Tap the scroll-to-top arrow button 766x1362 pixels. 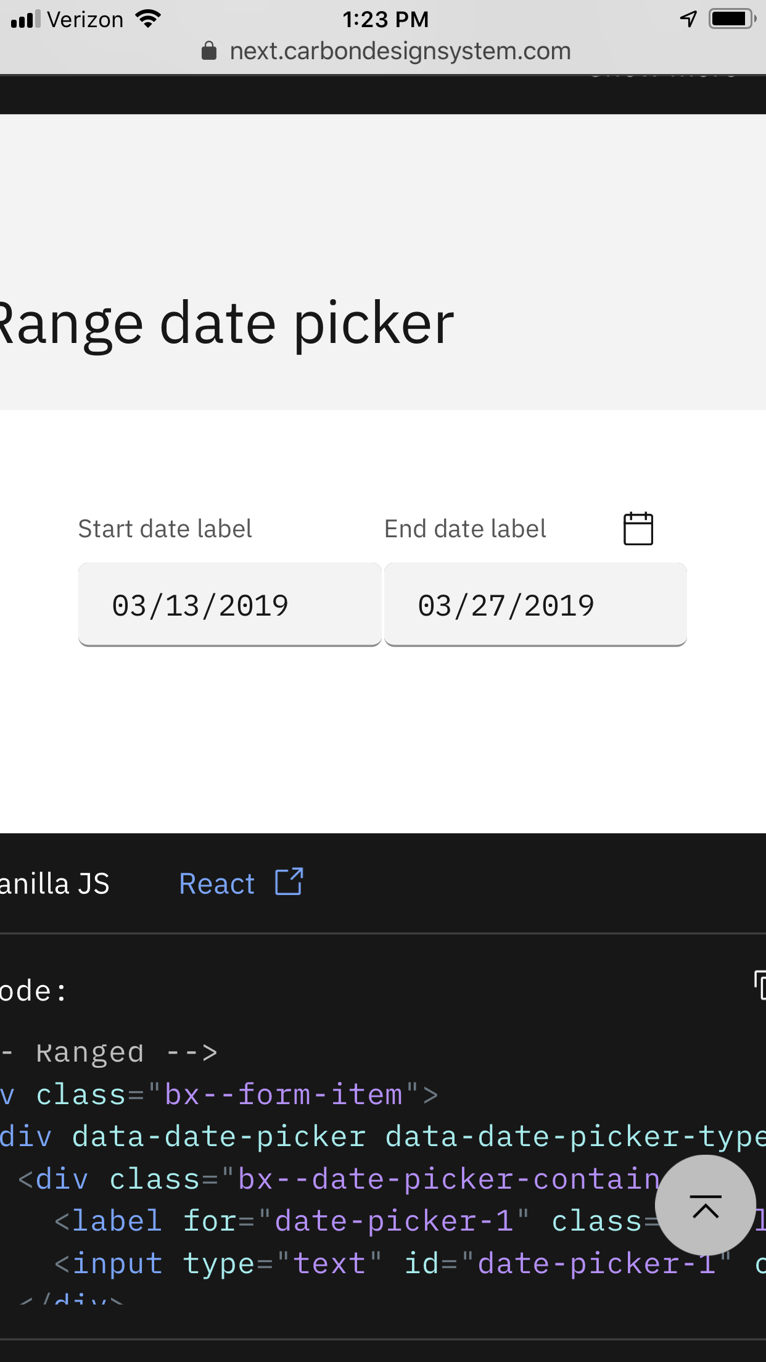point(705,1205)
